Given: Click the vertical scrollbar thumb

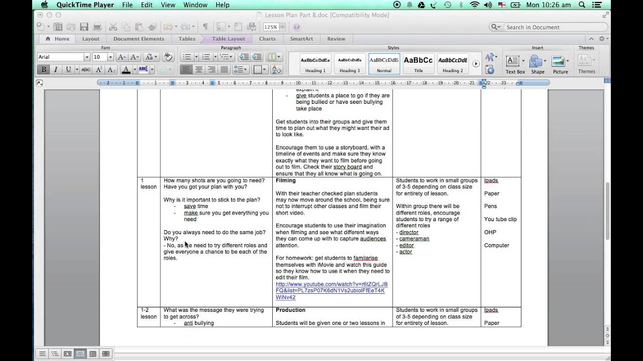Looking at the screenshot, I should point(607,211).
